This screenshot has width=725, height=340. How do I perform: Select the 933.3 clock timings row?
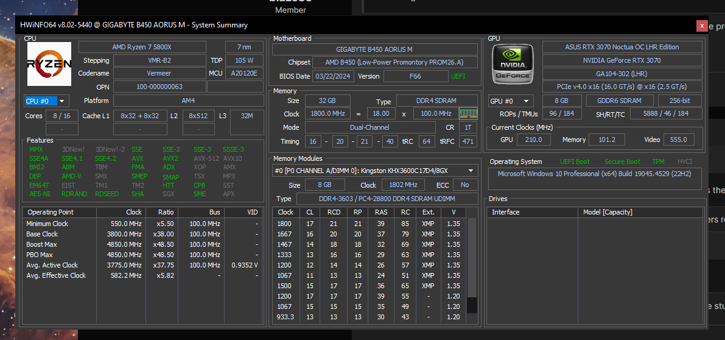(x=370, y=317)
